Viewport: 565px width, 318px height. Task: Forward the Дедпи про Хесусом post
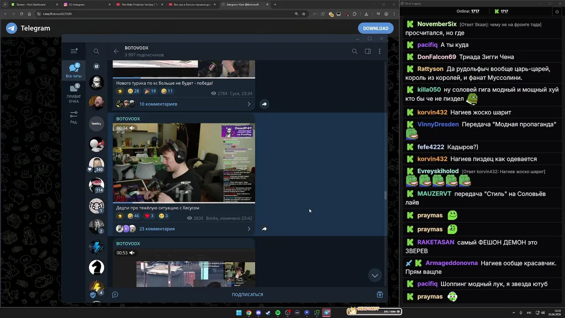(x=264, y=229)
